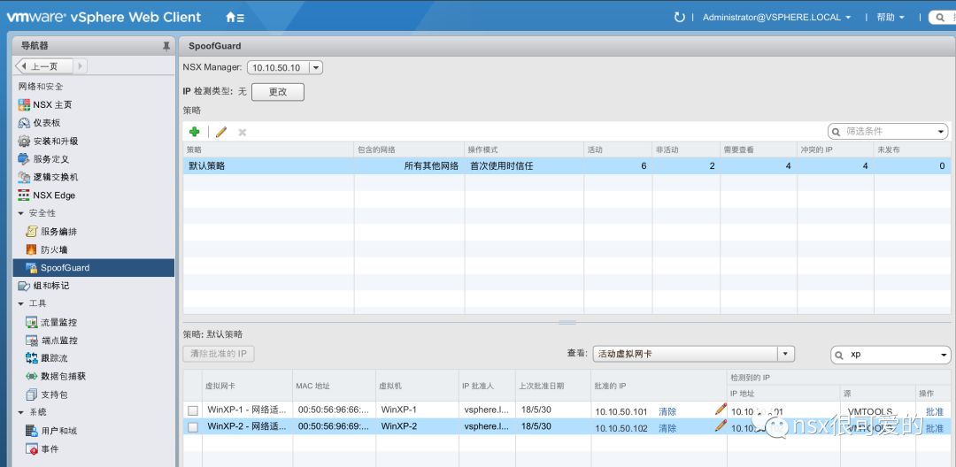Click the 支持包 icon
The image size is (956, 467).
(x=32, y=394)
